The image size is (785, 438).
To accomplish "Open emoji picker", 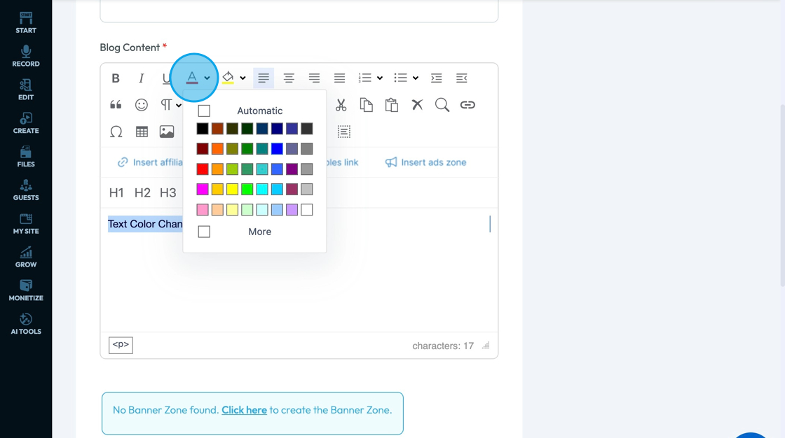I will (x=141, y=105).
